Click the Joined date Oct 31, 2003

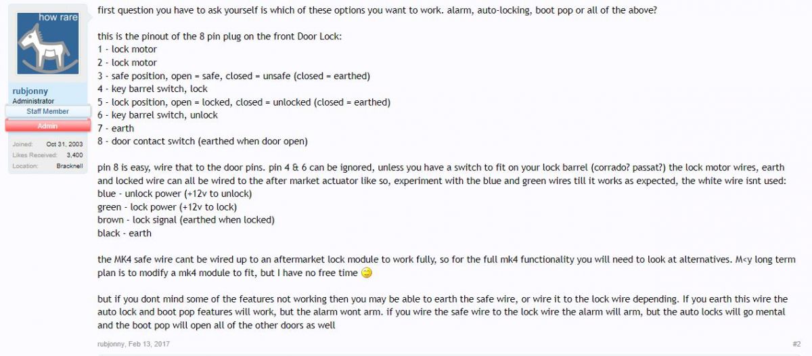click(x=64, y=145)
